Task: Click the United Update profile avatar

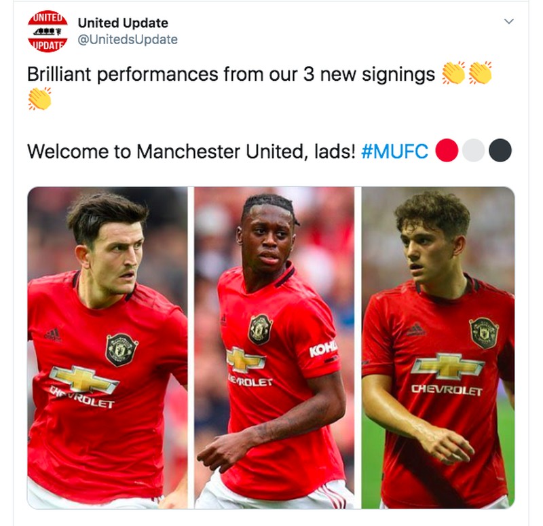Action: point(48,31)
